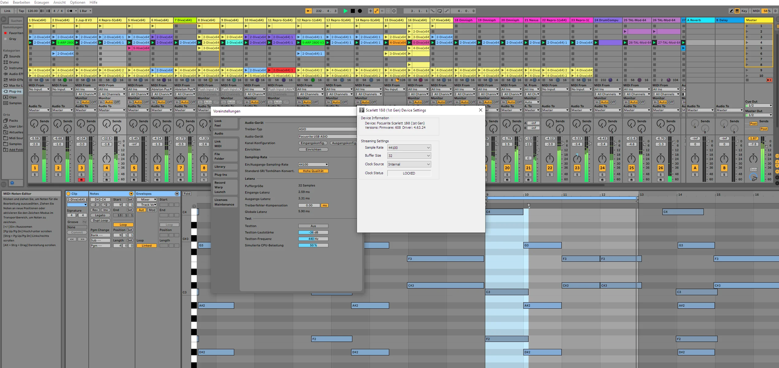779x368 pixels.
Task: Click the green Play button in transport
Action: point(346,11)
